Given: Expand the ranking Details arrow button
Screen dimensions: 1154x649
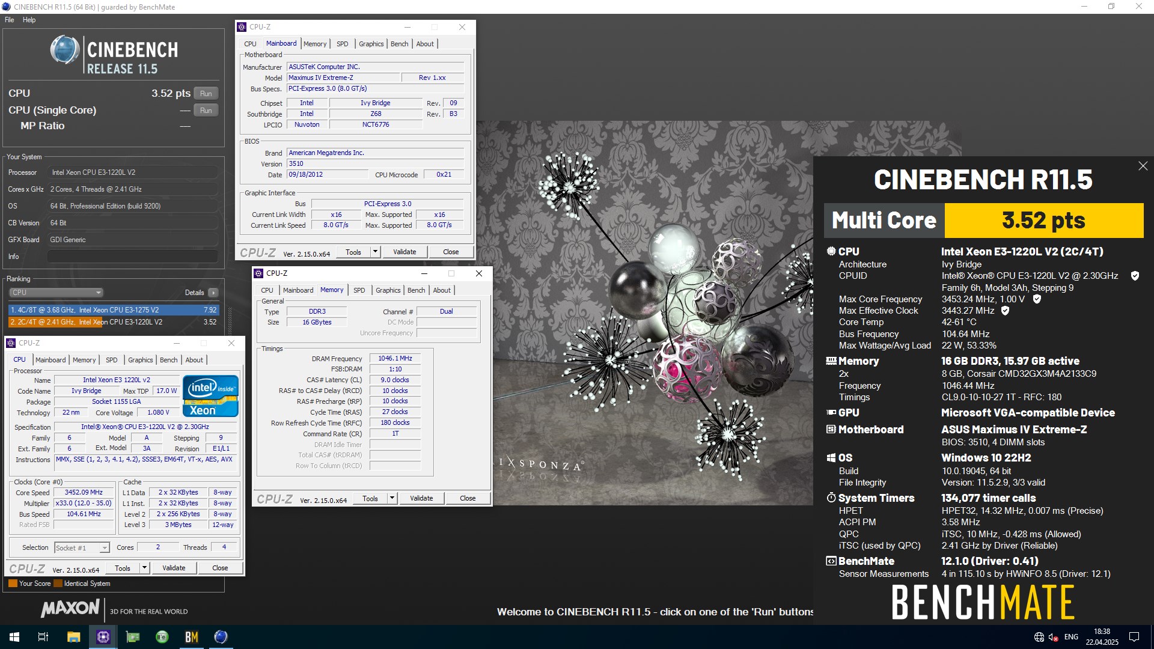Looking at the screenshot, I should [213, 293].
